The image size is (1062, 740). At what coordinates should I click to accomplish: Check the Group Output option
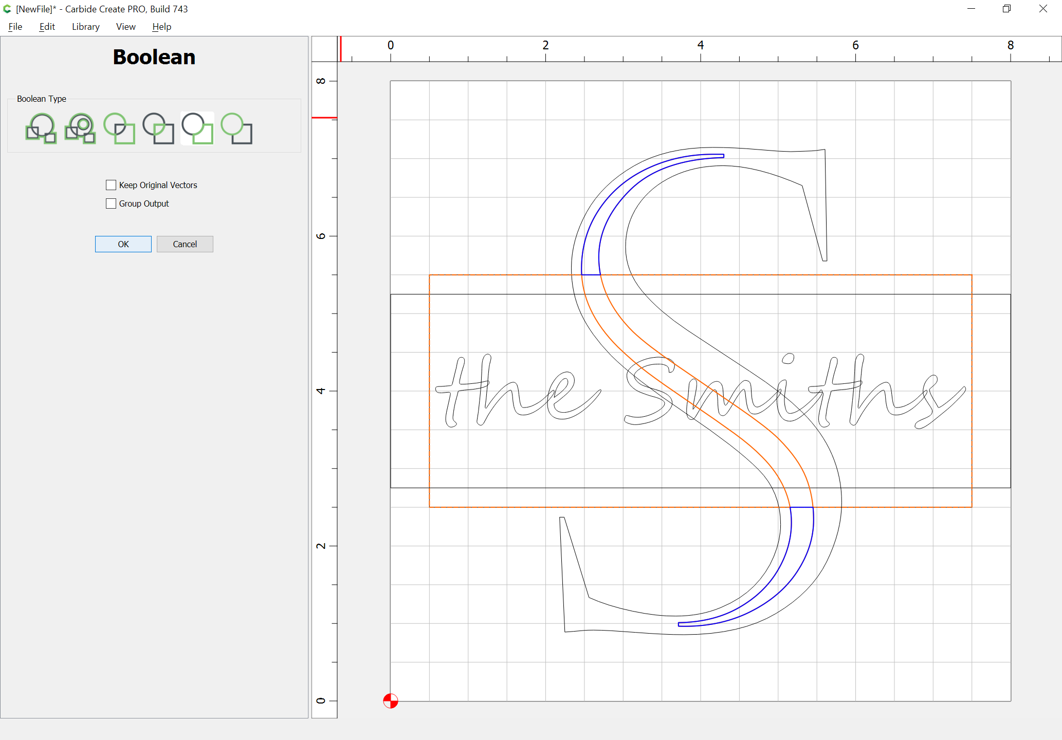tap(111, 203)
